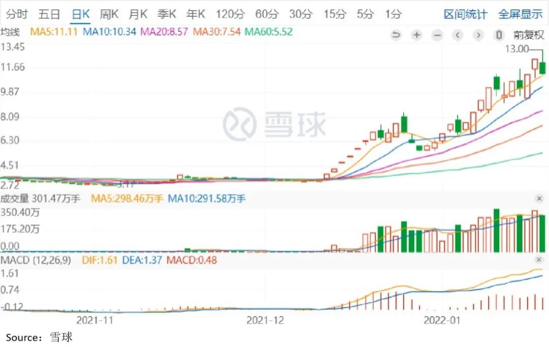Click the 6.30 price axis label
This screenshot has height=347, width=549.
pyautogui.click(x=11, y=140)
